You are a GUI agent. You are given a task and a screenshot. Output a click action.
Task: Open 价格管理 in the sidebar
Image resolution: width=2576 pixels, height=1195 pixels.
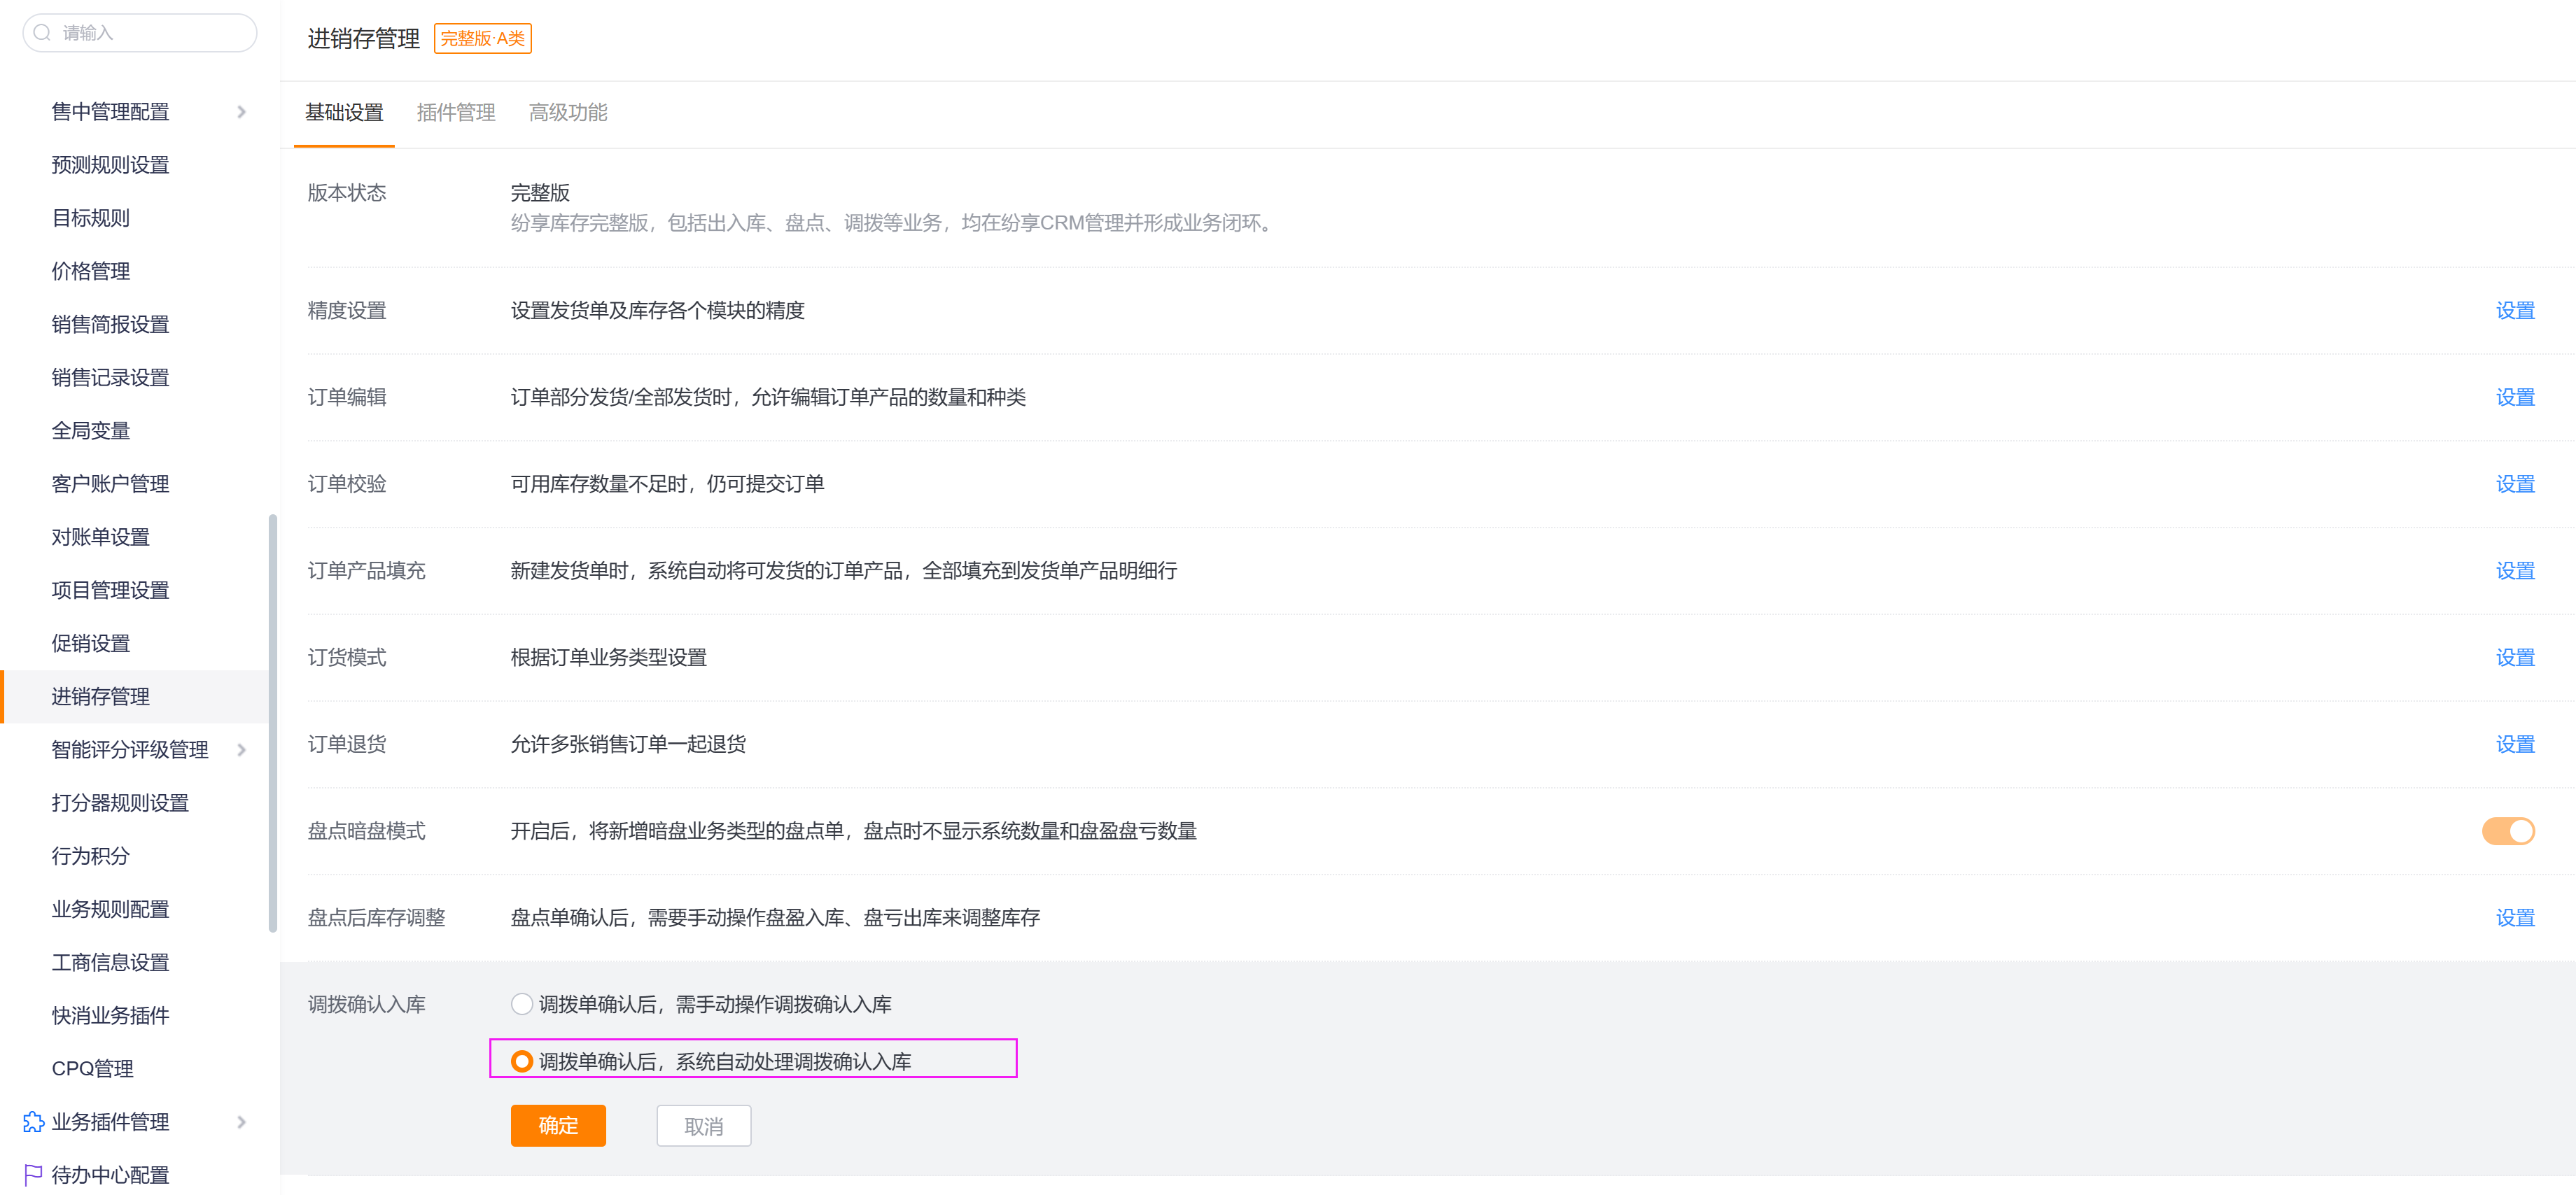(x=91, y=271)
